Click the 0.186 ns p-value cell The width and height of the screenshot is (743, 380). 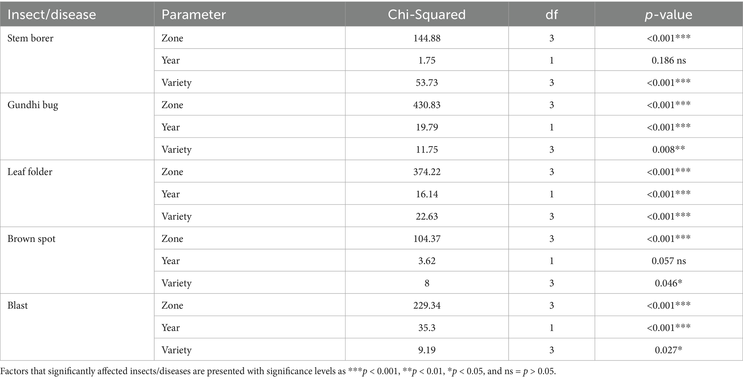point(669,60)
